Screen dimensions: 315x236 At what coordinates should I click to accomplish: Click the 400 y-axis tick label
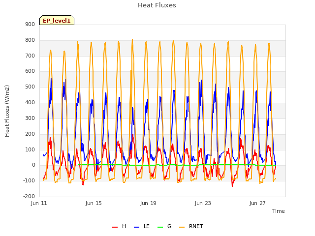tap(30, 103)
